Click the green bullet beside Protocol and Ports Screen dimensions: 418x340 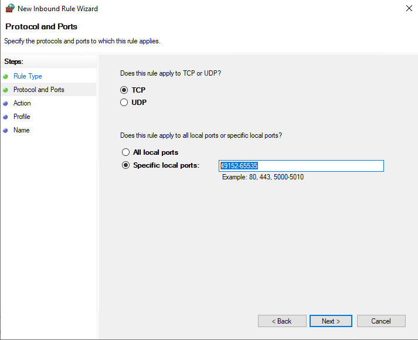coord(5,90)
